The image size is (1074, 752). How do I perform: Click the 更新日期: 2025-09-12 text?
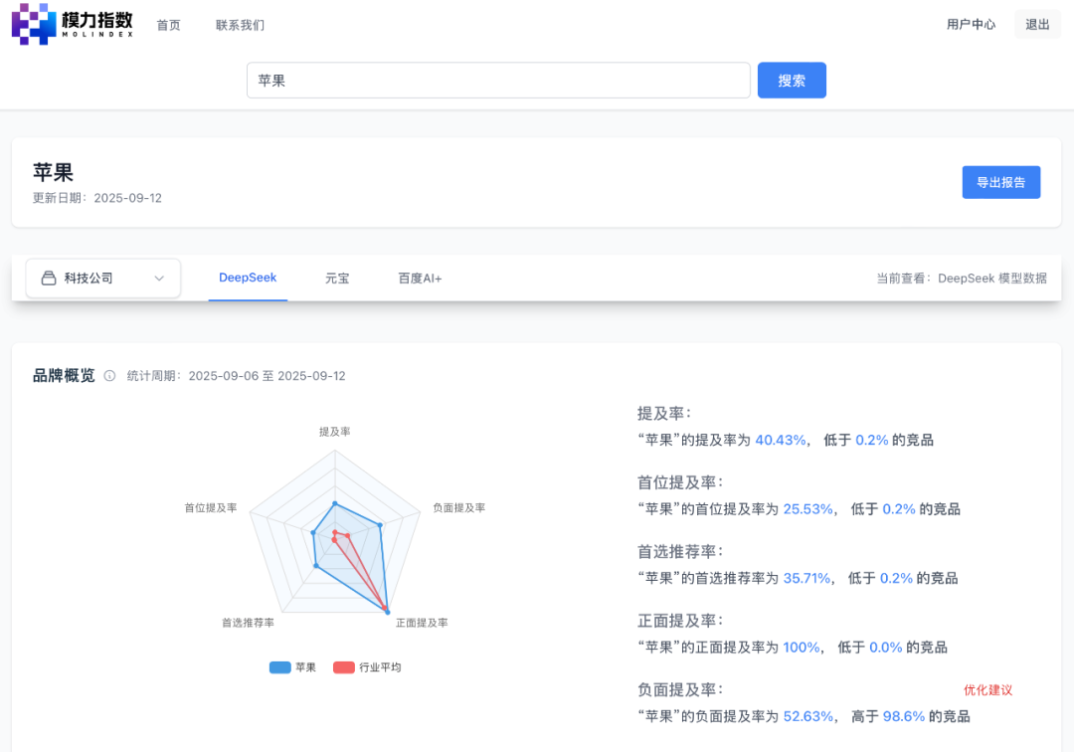click(x=97, y=198)
